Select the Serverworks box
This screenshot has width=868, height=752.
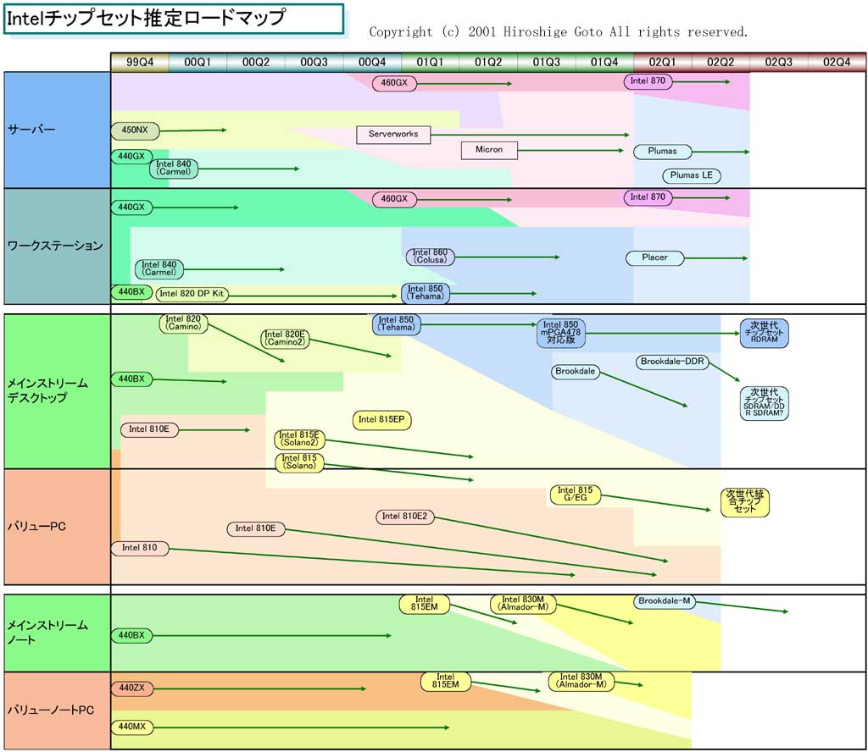coord(393,134)
